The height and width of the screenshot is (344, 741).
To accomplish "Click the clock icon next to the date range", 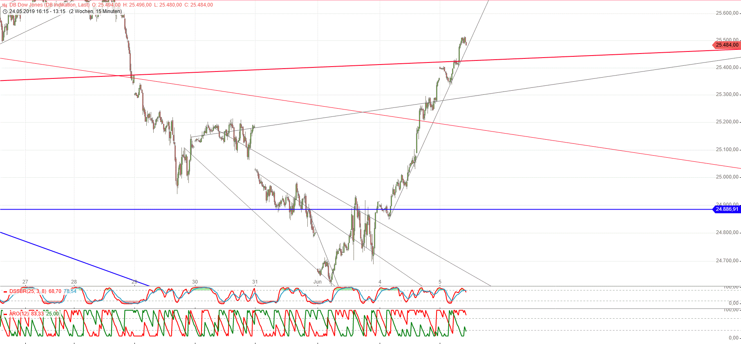I will tap(5, 11).
